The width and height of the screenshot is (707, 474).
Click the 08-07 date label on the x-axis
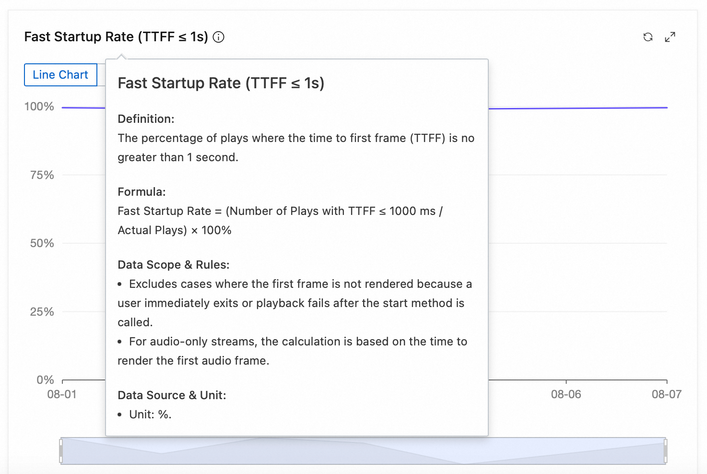pyautogui.click(x=666, y=394)
